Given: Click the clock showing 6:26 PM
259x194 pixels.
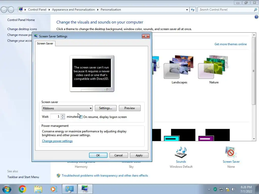Looking at the screenshot, I should (x=246, y=187).
